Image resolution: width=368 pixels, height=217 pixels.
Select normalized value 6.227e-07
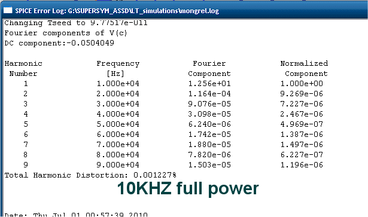302,155
